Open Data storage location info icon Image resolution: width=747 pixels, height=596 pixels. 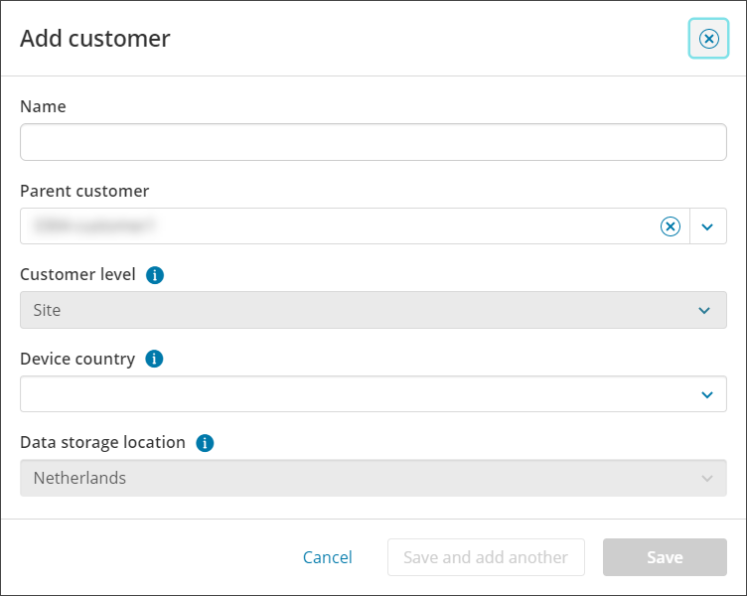[205, 443]
